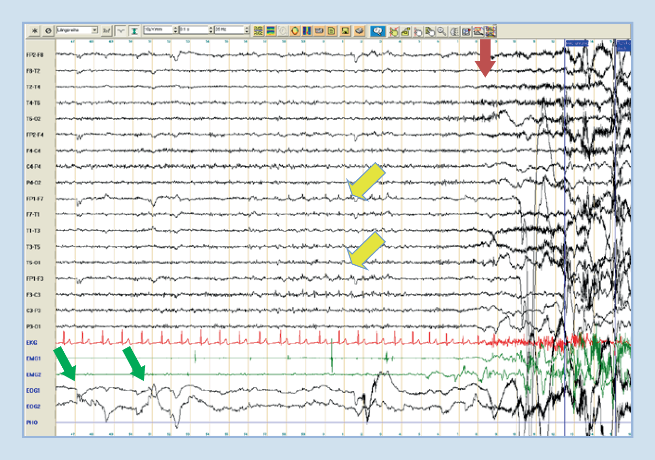This screenshot has height=460, width=655.
Task: Select the F8-T2 channel label
Action: (33, 71)
